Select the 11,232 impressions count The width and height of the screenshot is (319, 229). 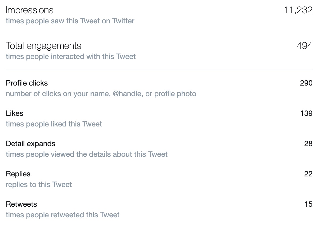point(298,10)
